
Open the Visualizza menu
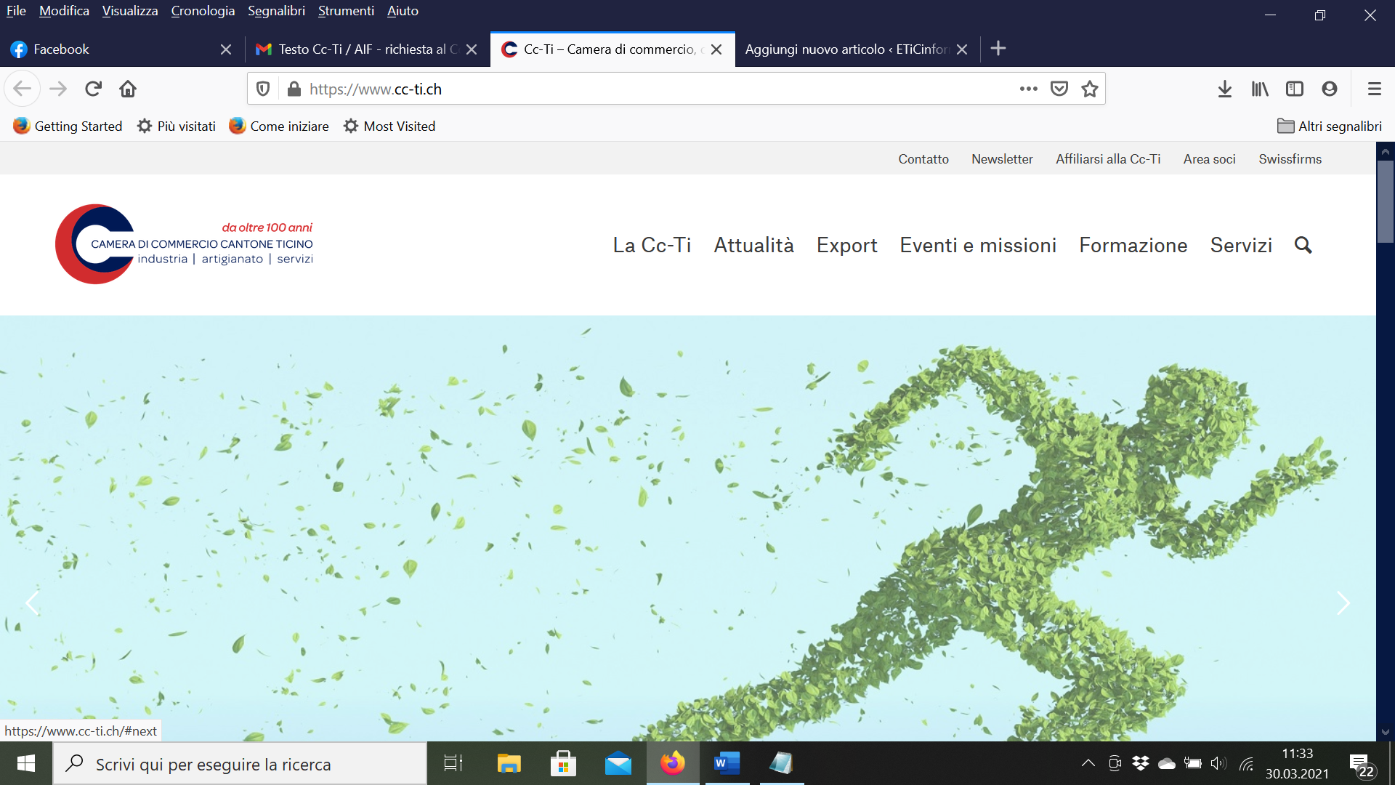tap(130, 11)
